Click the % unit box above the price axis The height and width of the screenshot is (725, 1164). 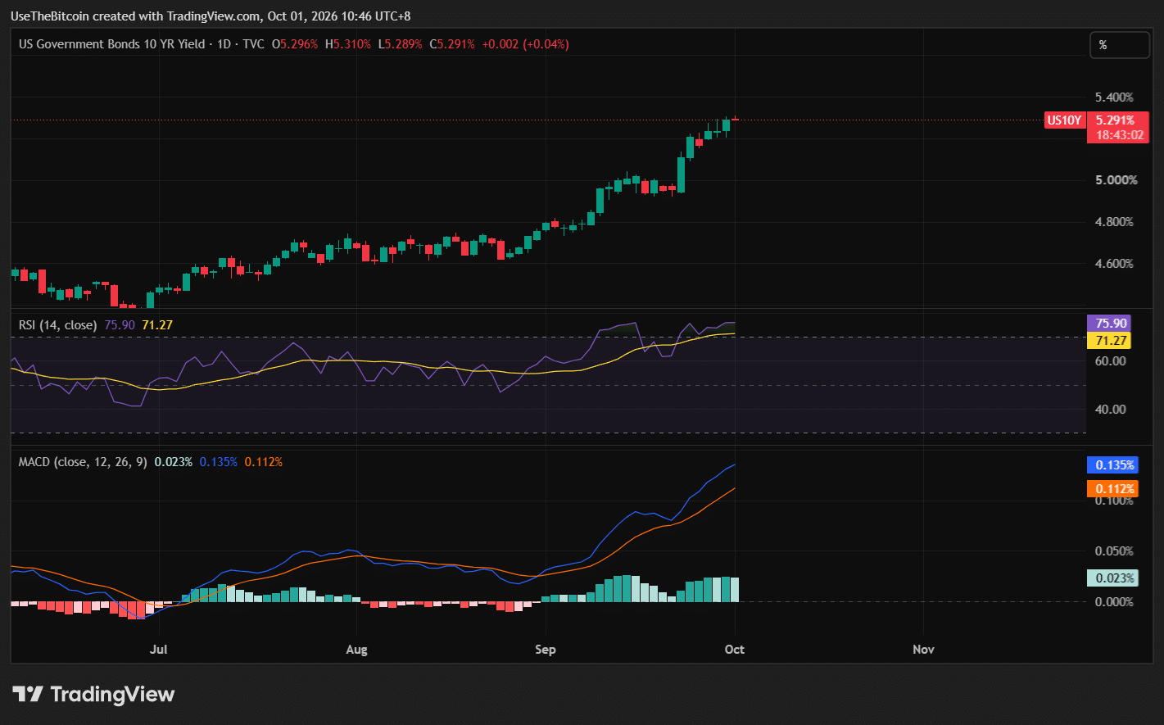(1119, 45)
